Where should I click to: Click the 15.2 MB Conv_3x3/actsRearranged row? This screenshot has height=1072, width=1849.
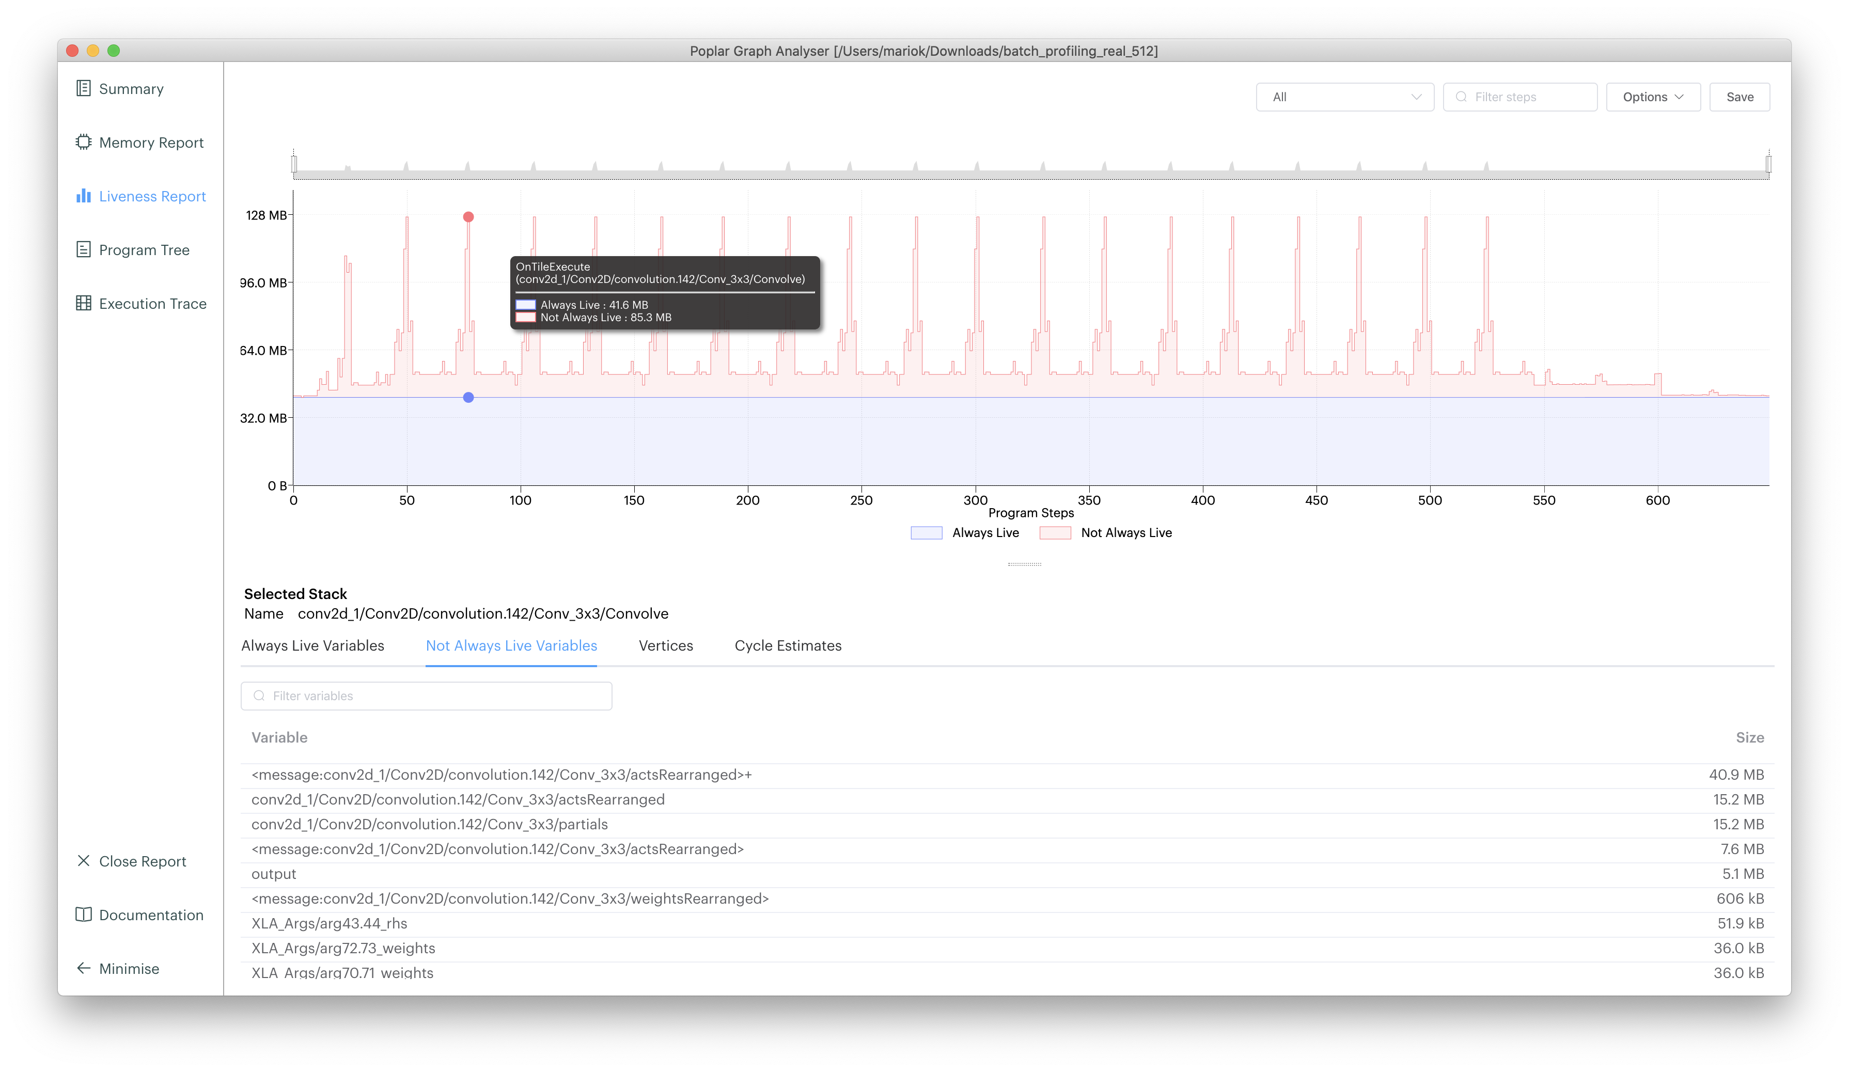pyautogui.click(x=1008, y=800)
